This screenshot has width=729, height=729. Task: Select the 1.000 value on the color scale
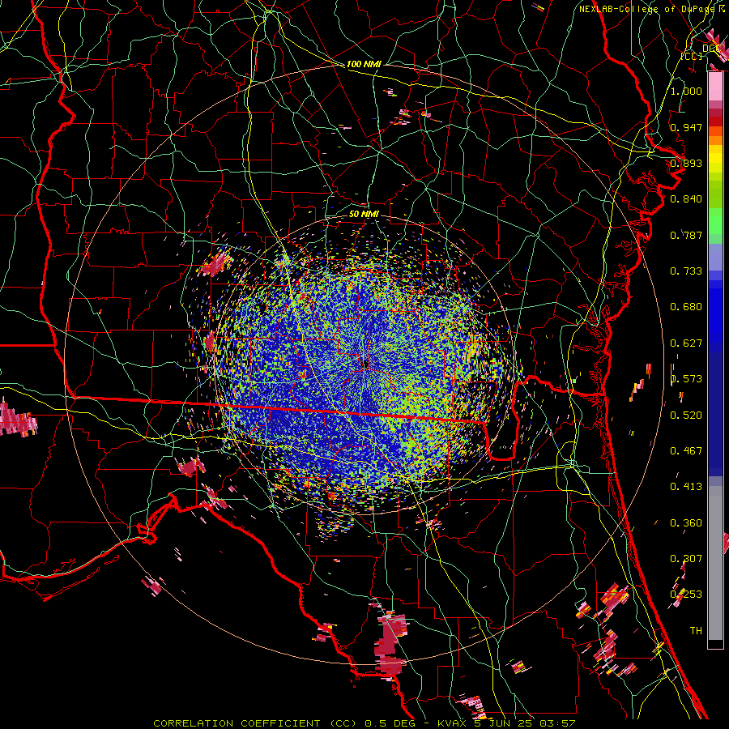point(686,91)
